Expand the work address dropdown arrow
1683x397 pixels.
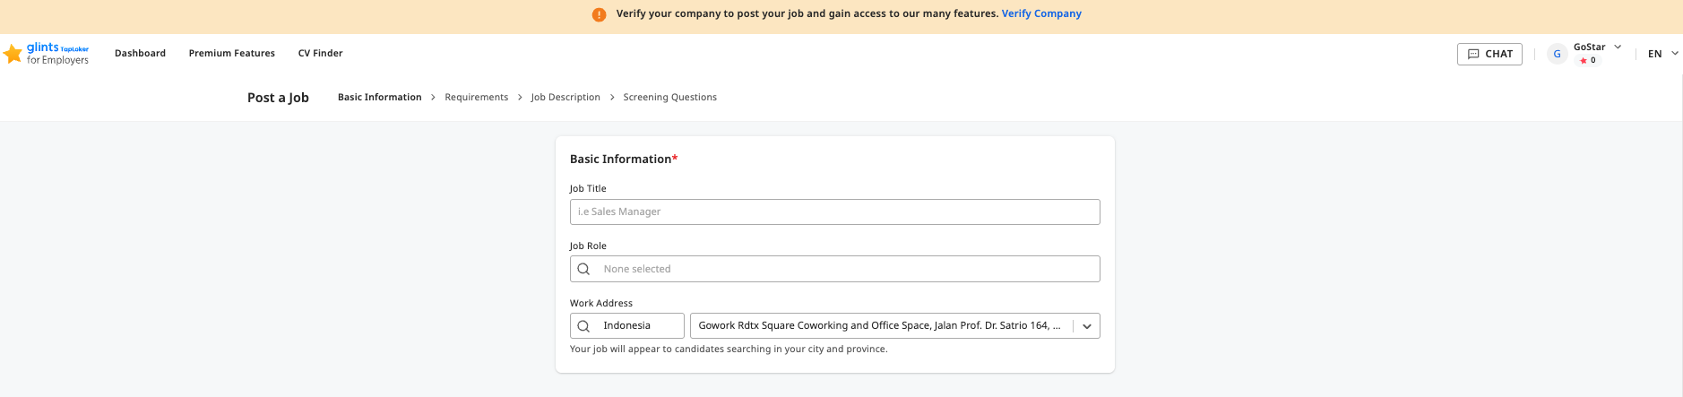1087,326
